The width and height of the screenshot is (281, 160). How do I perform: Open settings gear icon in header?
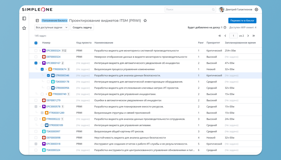click(256, 10)
